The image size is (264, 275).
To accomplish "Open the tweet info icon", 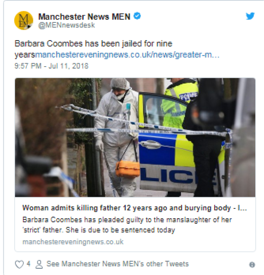I will pyautogui.click(x=252, y=264).
